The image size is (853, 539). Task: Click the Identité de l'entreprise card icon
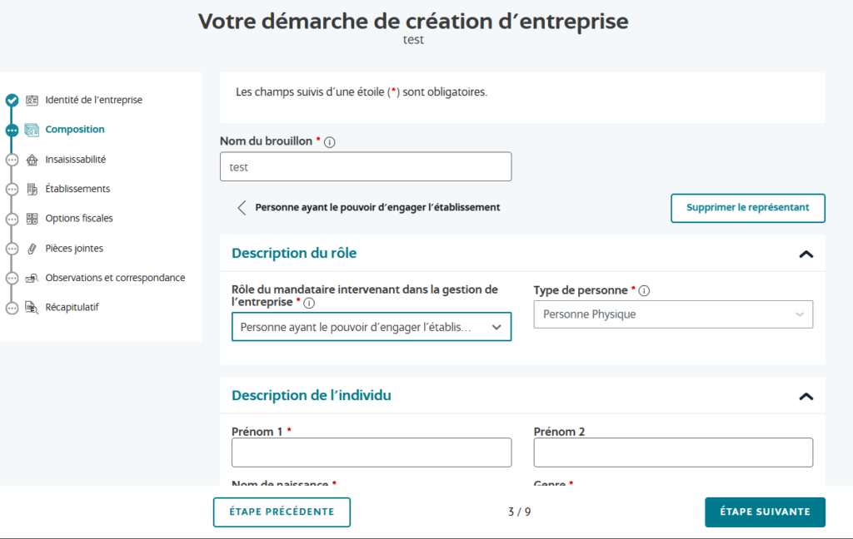tap(32, 100)
